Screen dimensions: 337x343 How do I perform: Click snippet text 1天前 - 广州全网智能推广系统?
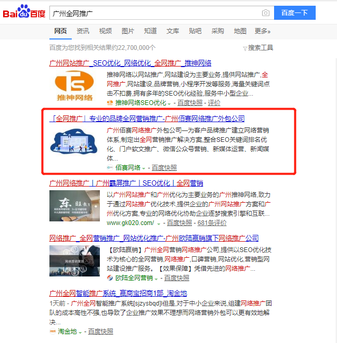92,304
